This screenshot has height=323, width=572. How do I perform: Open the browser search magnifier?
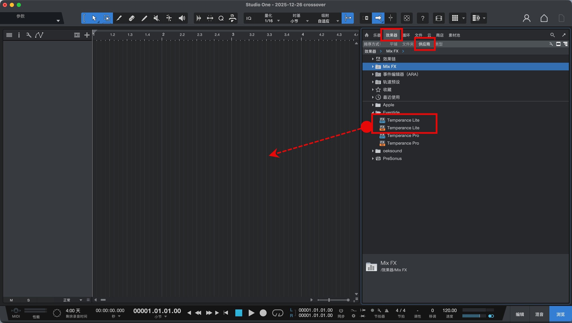(552, 35)
